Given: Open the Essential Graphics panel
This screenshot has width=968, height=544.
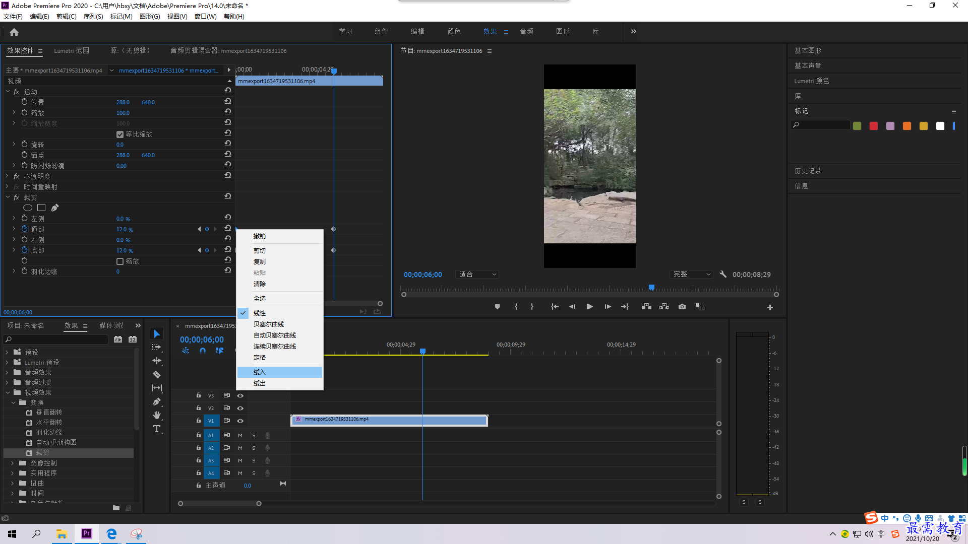Looking at the screenshot, I should point(808,50).
